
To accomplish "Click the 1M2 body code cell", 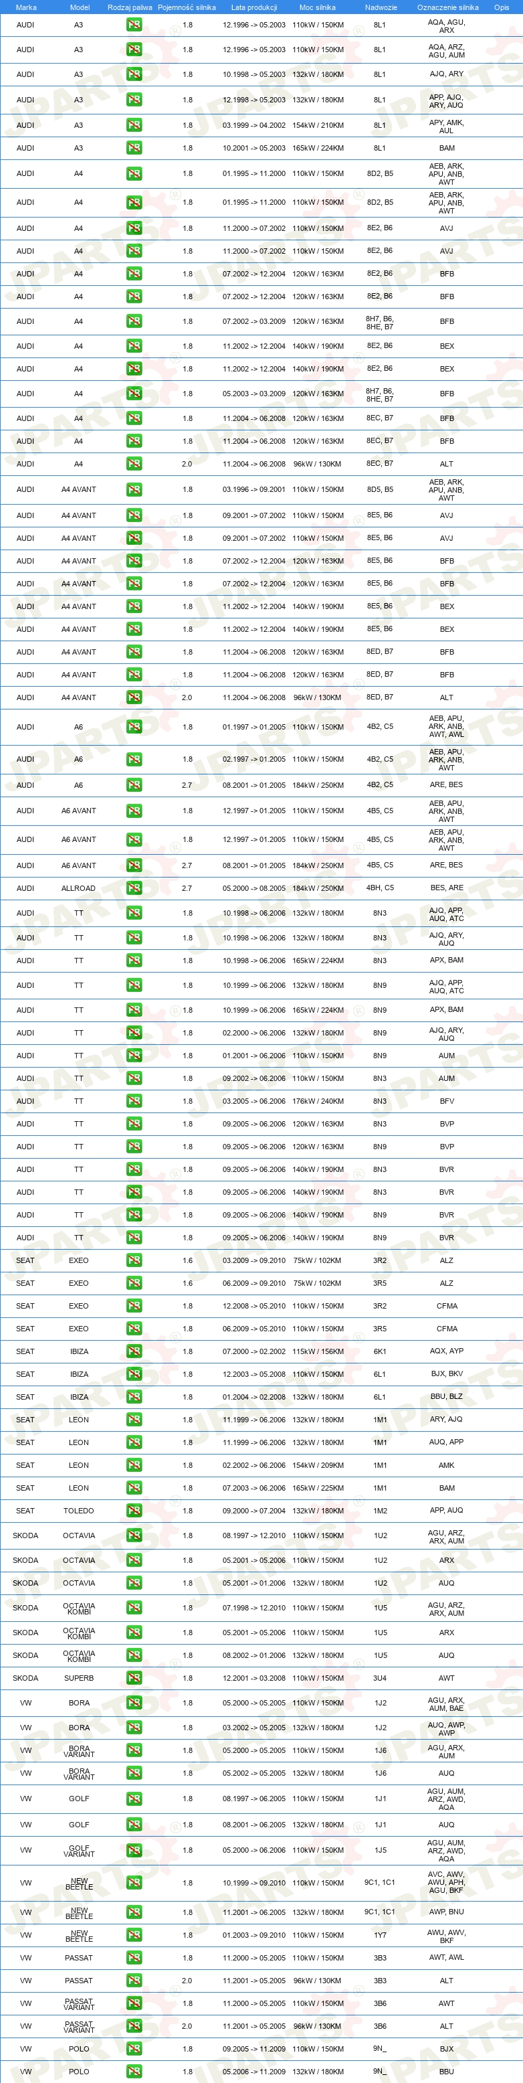I will pos(380,1511).
